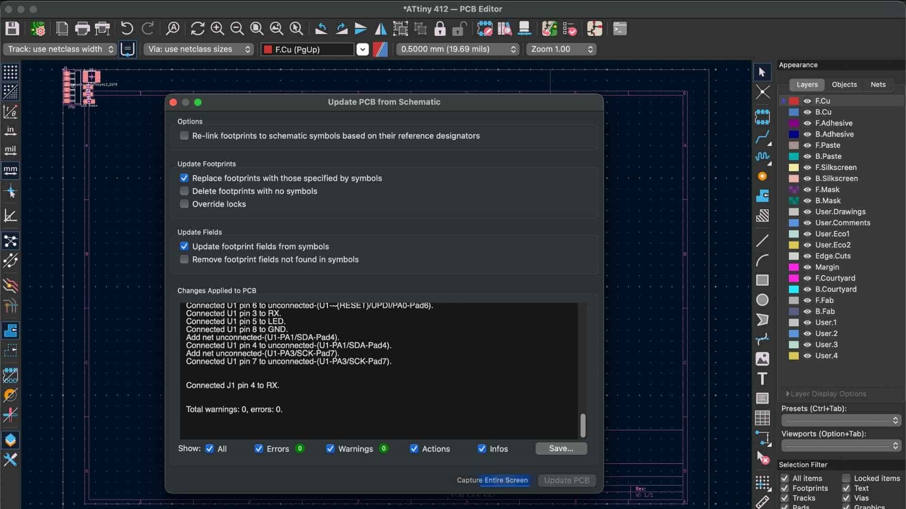The image size is (906, 509).
Task: Open the Zoom 1.00 dropdown
Action: (x=561, y=49)
